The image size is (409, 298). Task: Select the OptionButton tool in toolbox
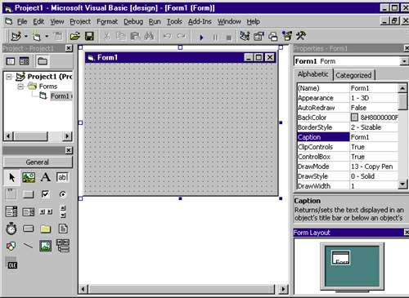pyautogui.click(x=62, y=194)
